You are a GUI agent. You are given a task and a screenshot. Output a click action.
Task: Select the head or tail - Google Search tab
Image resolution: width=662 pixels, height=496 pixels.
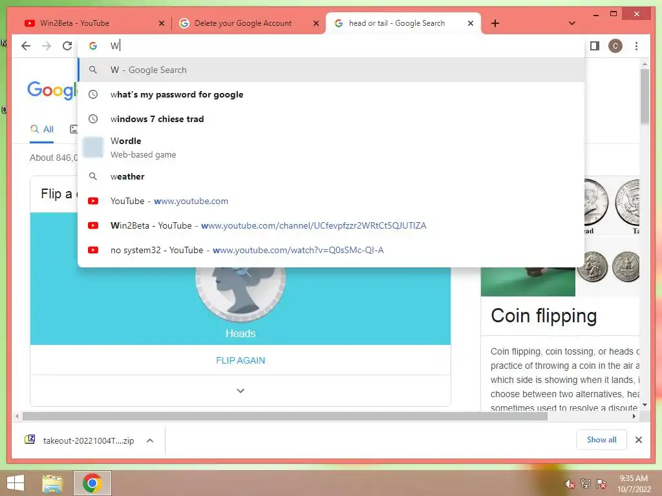point(403,23)
